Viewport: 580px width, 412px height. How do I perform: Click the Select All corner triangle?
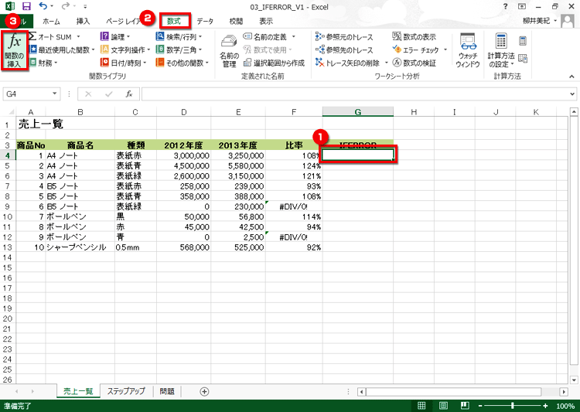(9, 111)
